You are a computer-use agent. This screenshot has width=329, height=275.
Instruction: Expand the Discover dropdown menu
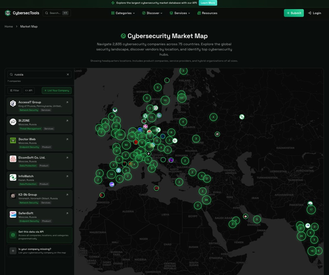(x=152, y=13)
